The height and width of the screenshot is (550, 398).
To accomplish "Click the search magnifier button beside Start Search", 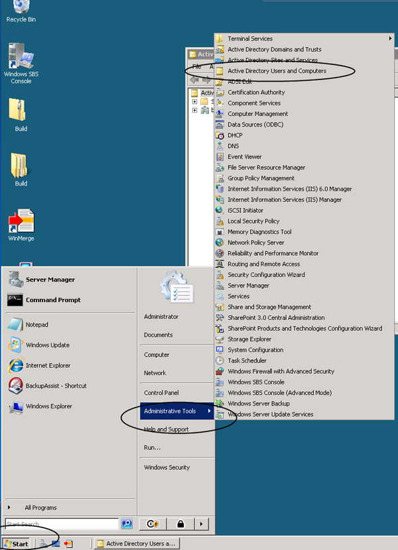I will click(127, 523).
